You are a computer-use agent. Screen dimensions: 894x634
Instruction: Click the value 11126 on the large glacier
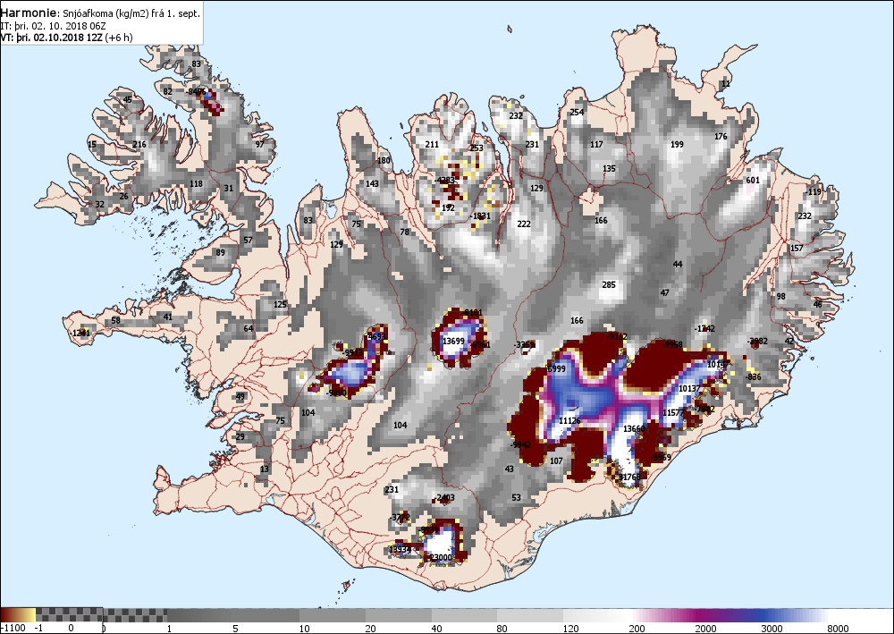point(569,421)
